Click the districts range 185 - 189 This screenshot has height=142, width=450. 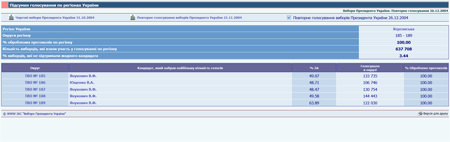tap(404, 36)
